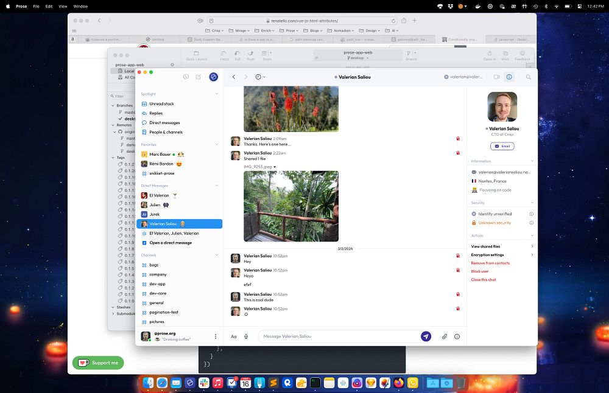Click Close this chat
Viewport: 609px width, 393px height.
[x=484, y=280]
